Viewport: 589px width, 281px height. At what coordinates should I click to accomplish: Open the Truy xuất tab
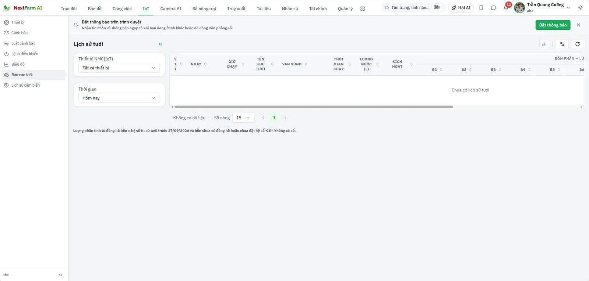236,9
